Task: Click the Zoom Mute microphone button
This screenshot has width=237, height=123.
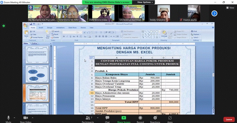Action: click(9, 119)
